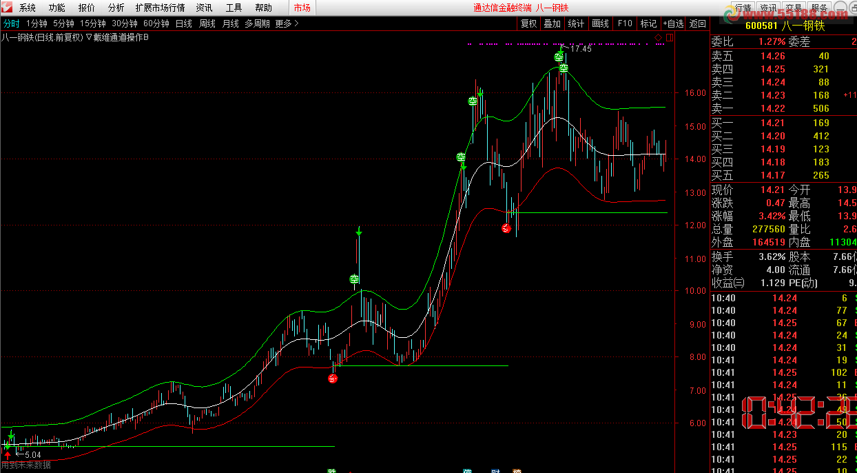Click the 17.45 high price label

tap(581, 49)
